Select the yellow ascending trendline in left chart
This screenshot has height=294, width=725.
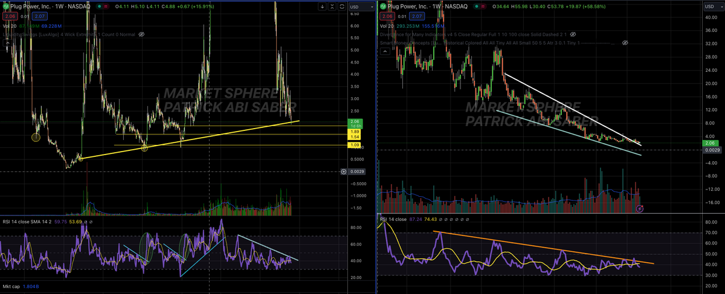190,139
